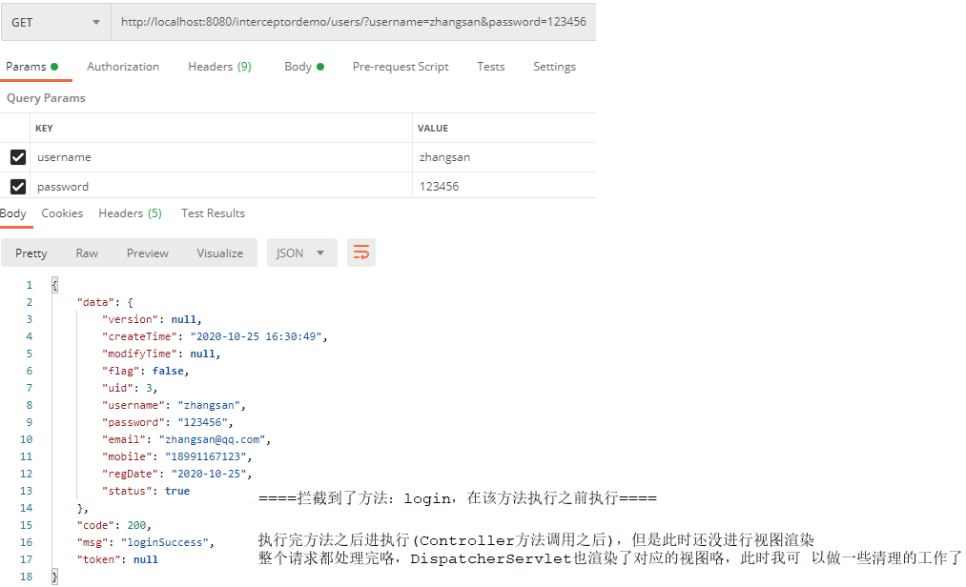Viewport: 966px width, 587px height.
Task: Expand the JSON format dropdown
Action: click(301, 253)
